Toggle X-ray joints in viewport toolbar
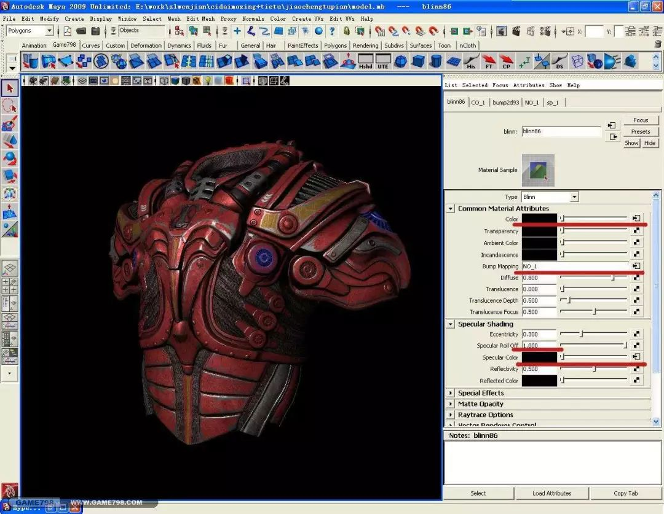 tap(285, 80)
